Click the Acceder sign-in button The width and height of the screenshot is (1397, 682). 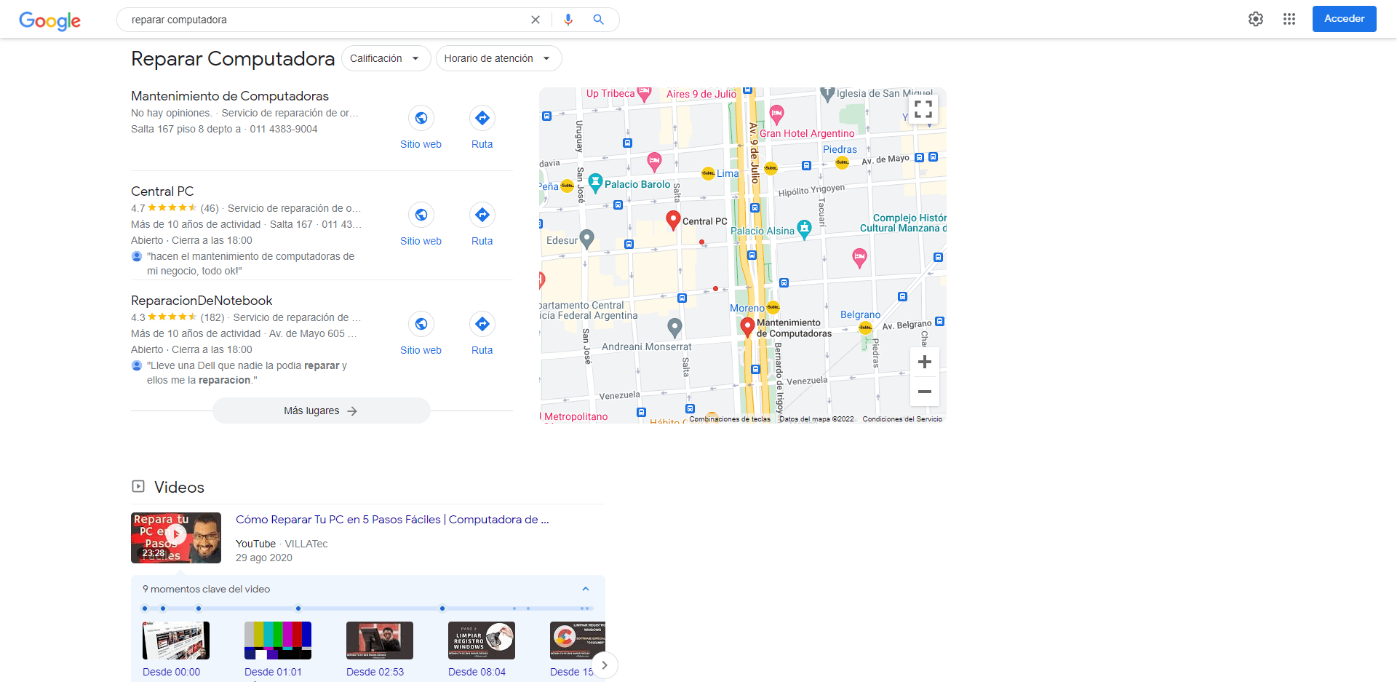(1344, 19)
